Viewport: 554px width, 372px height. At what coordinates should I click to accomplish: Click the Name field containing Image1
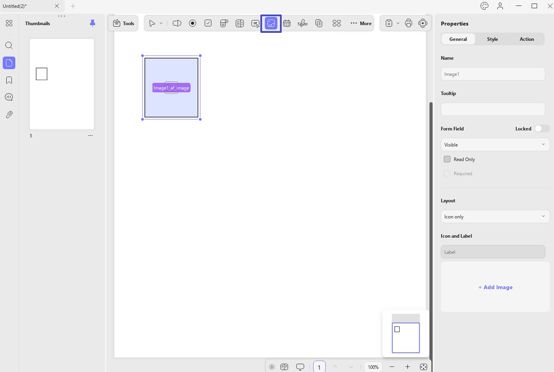(x=493, y=74)
